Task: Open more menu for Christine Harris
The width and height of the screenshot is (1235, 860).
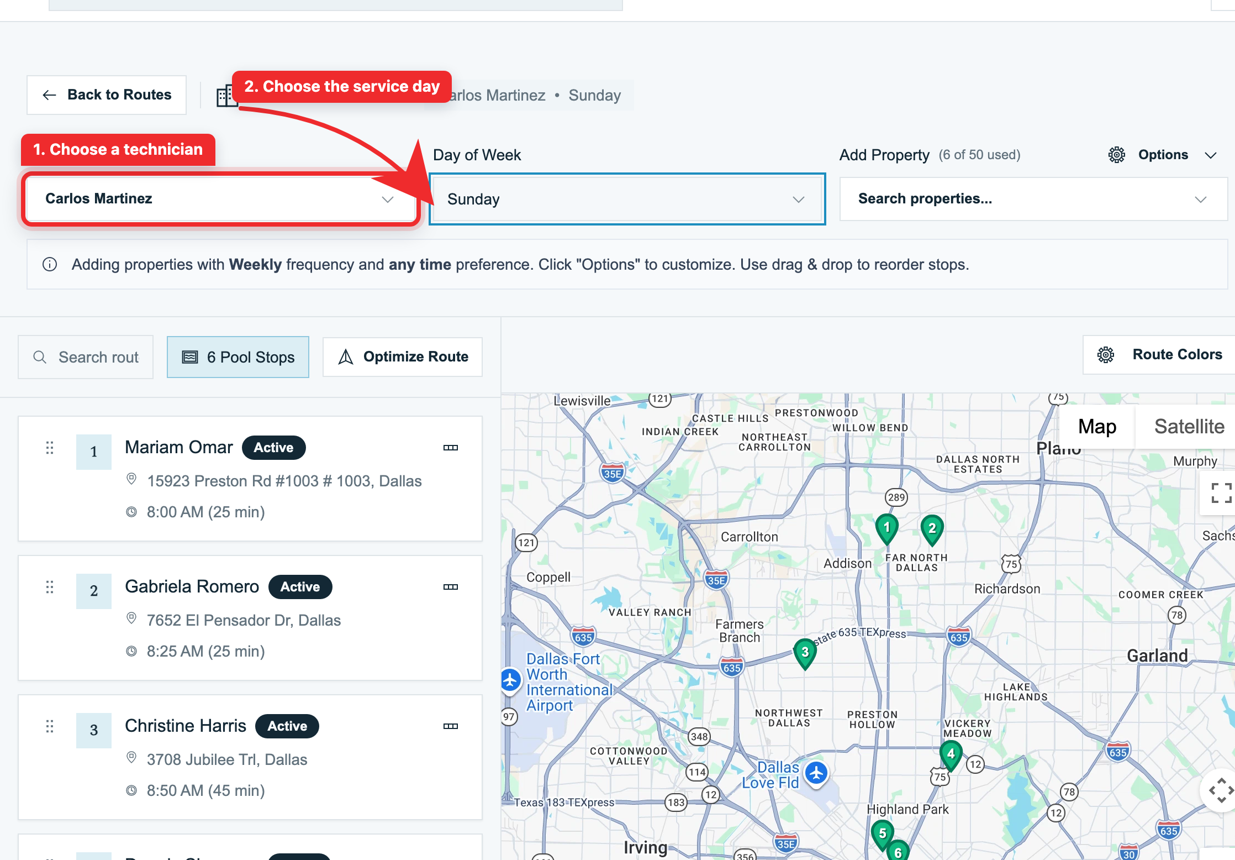Action: point(451,726)
